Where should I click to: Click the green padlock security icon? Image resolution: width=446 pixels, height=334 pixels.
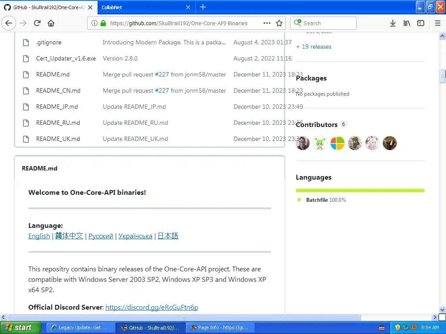[103, 23]
